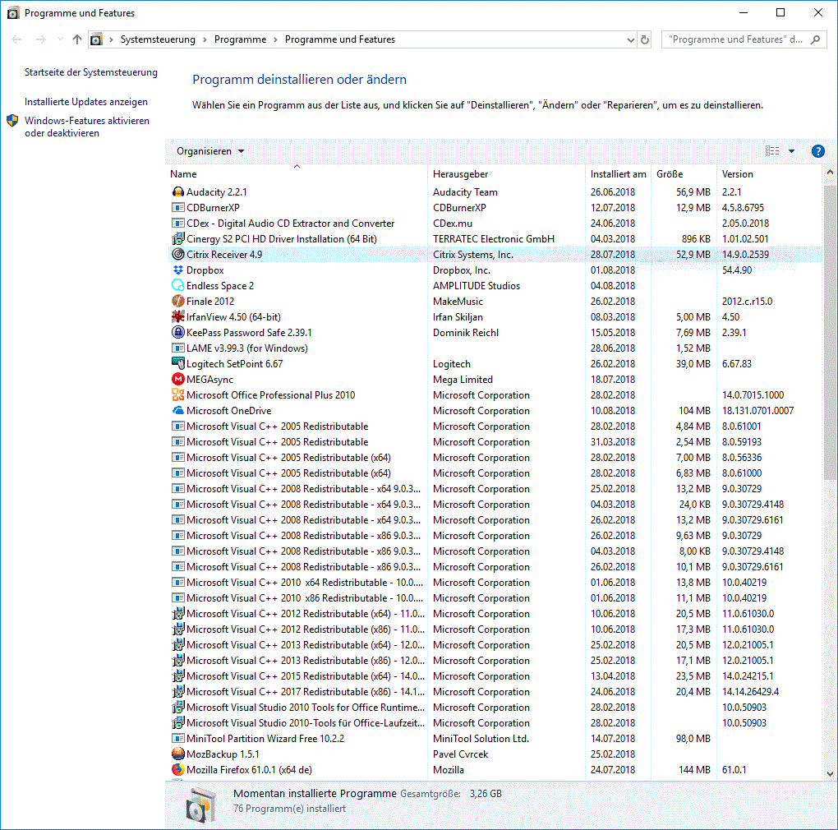Image resolution: width=838 pixels, height=830 pixels.
Task: Sort by Name column header
Action: 296,174
